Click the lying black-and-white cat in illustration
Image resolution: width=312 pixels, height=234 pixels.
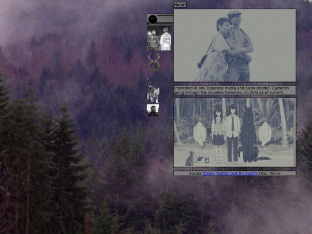click(x=202, y=159)
